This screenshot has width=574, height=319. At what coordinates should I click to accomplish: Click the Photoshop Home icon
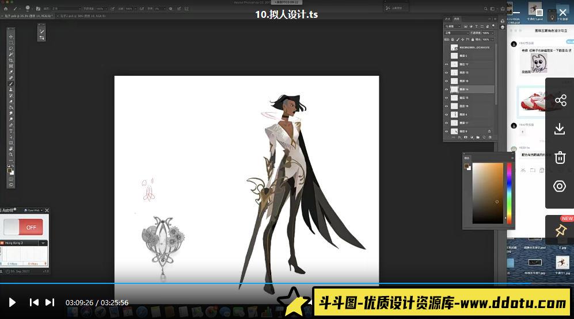tap(6, 8)
